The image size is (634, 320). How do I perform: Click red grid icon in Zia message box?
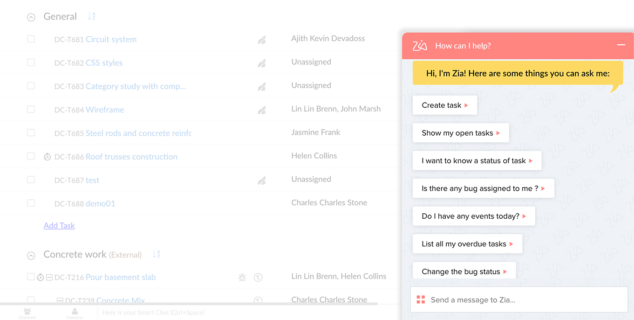click(421, 299)
